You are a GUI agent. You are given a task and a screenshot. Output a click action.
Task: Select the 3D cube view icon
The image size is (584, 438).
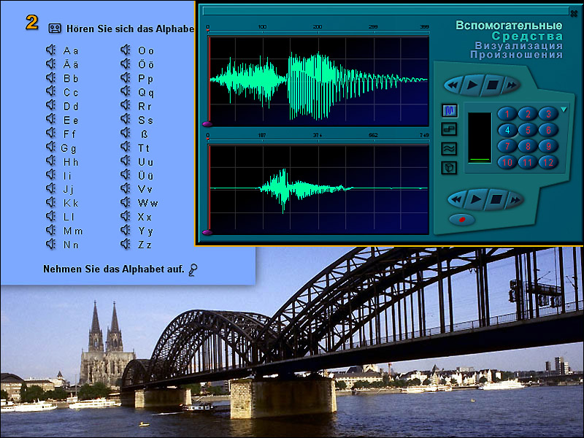(x=450, y=167)
